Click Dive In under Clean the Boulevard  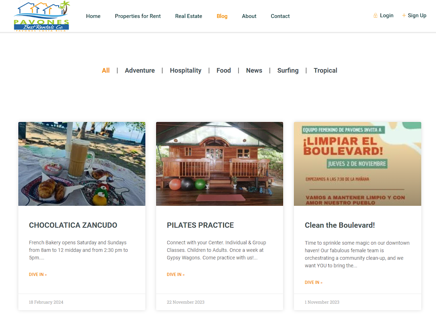314,282
